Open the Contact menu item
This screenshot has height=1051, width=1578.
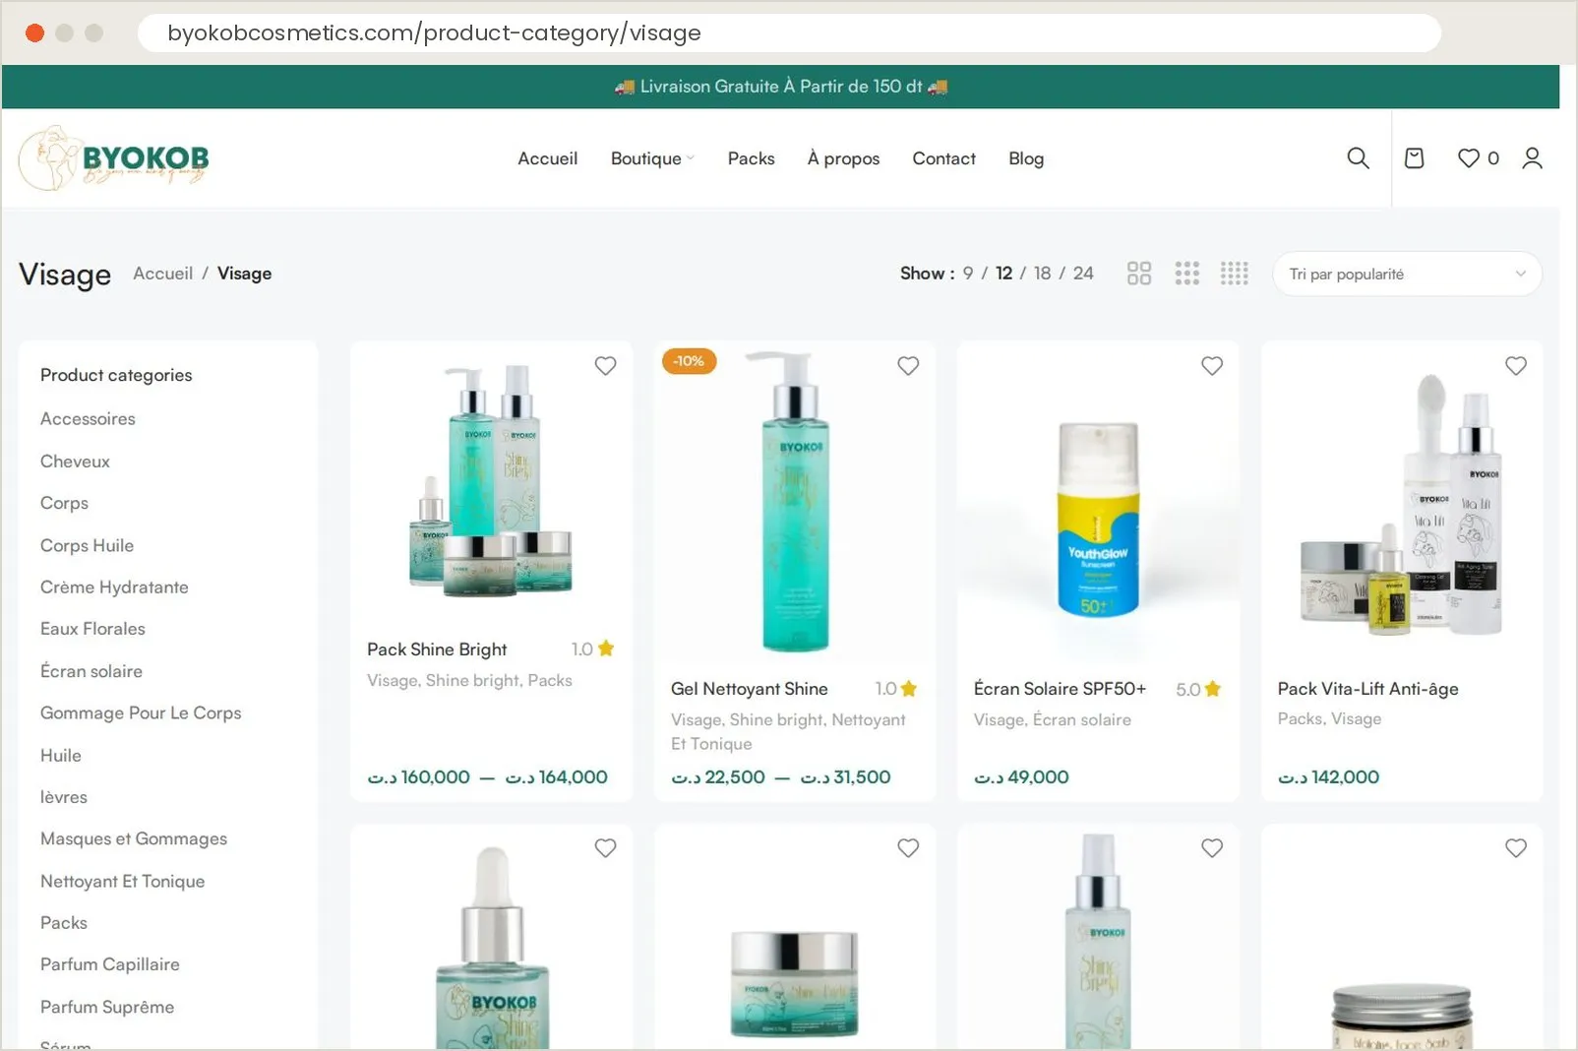(x=943, y=158)
